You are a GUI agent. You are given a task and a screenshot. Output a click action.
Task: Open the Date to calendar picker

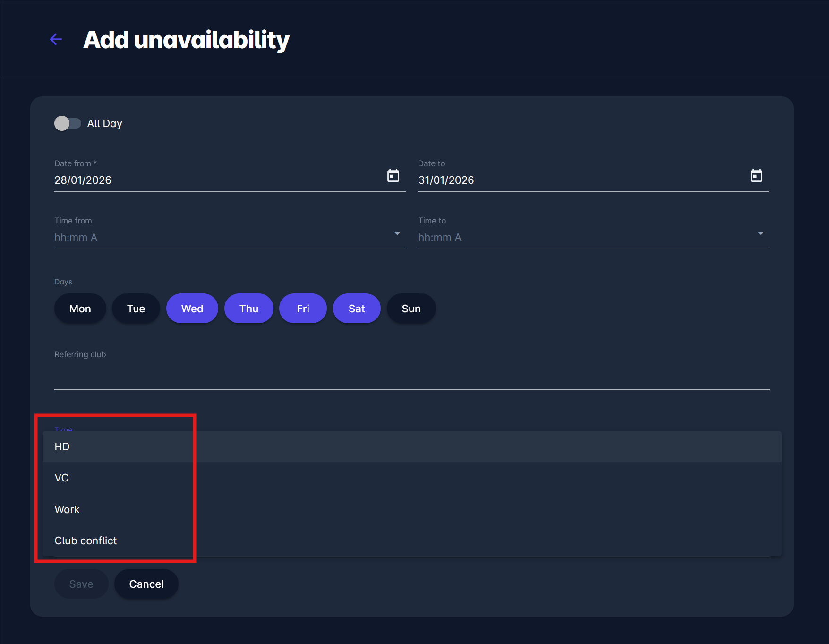coord(756,176)
